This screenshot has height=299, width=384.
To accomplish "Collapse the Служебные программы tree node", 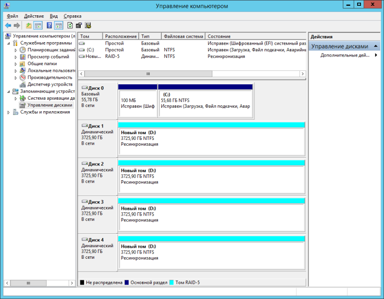I will (x=9, y=43).
